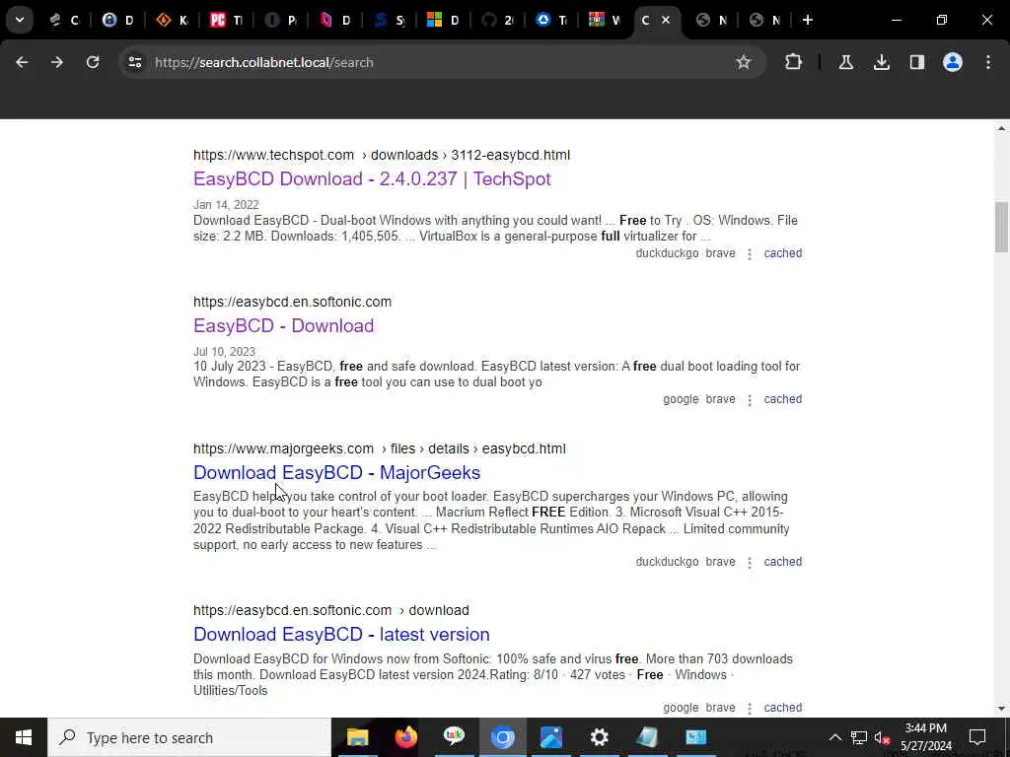Open the tab search chevron dropdown
Screen dimensions: 1010x757
click(x=20, y=20)
